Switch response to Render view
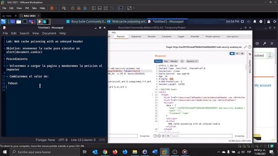Viewport: 278px width, 156px height. click(x=174, y=61)
